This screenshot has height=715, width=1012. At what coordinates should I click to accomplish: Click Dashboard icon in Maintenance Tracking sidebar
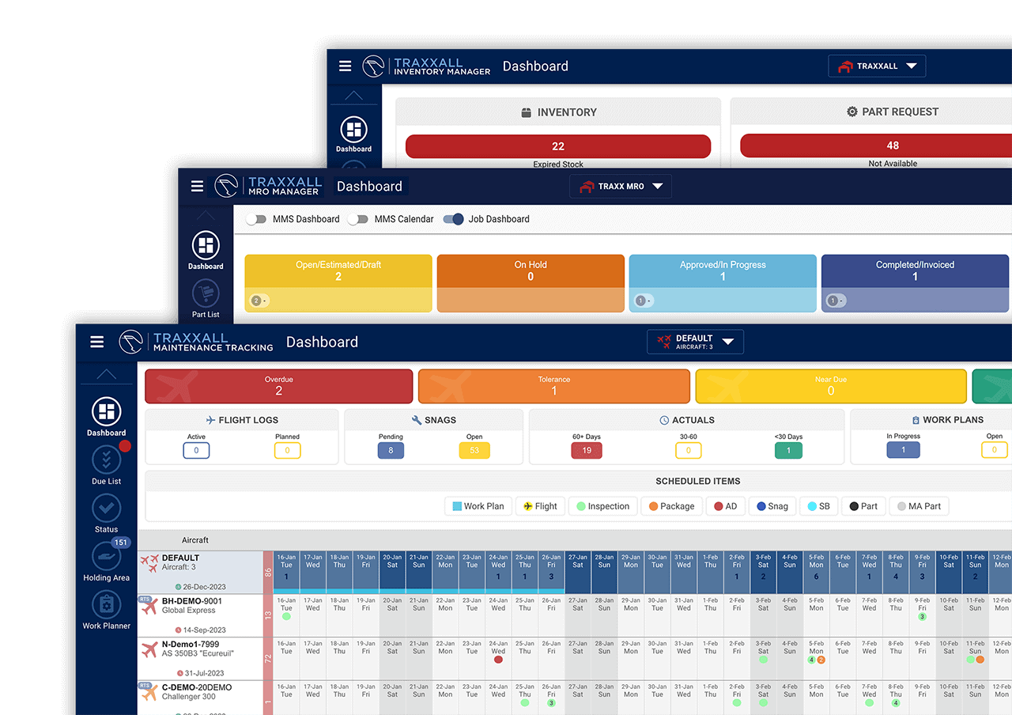click(106, 411)
